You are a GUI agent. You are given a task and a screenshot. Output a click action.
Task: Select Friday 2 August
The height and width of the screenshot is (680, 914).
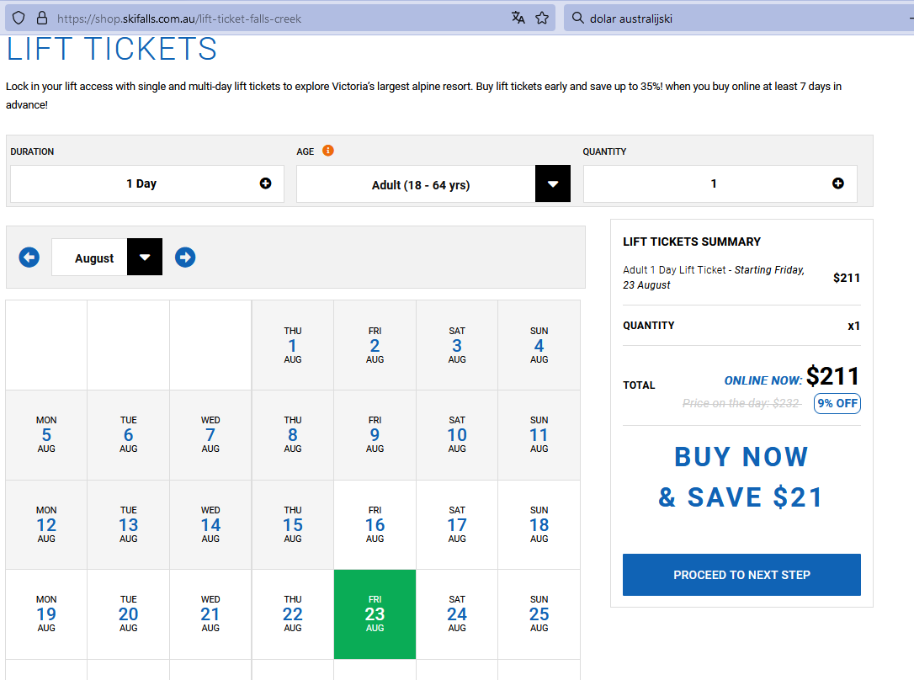(x=375, y=345)
